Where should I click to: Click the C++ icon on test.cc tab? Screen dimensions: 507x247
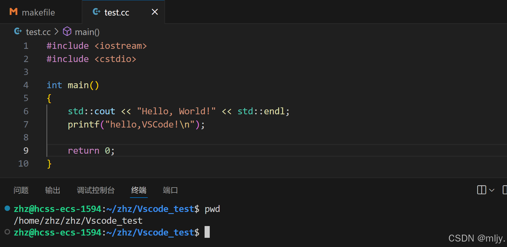pyautogui.click(x=96, y=12)
